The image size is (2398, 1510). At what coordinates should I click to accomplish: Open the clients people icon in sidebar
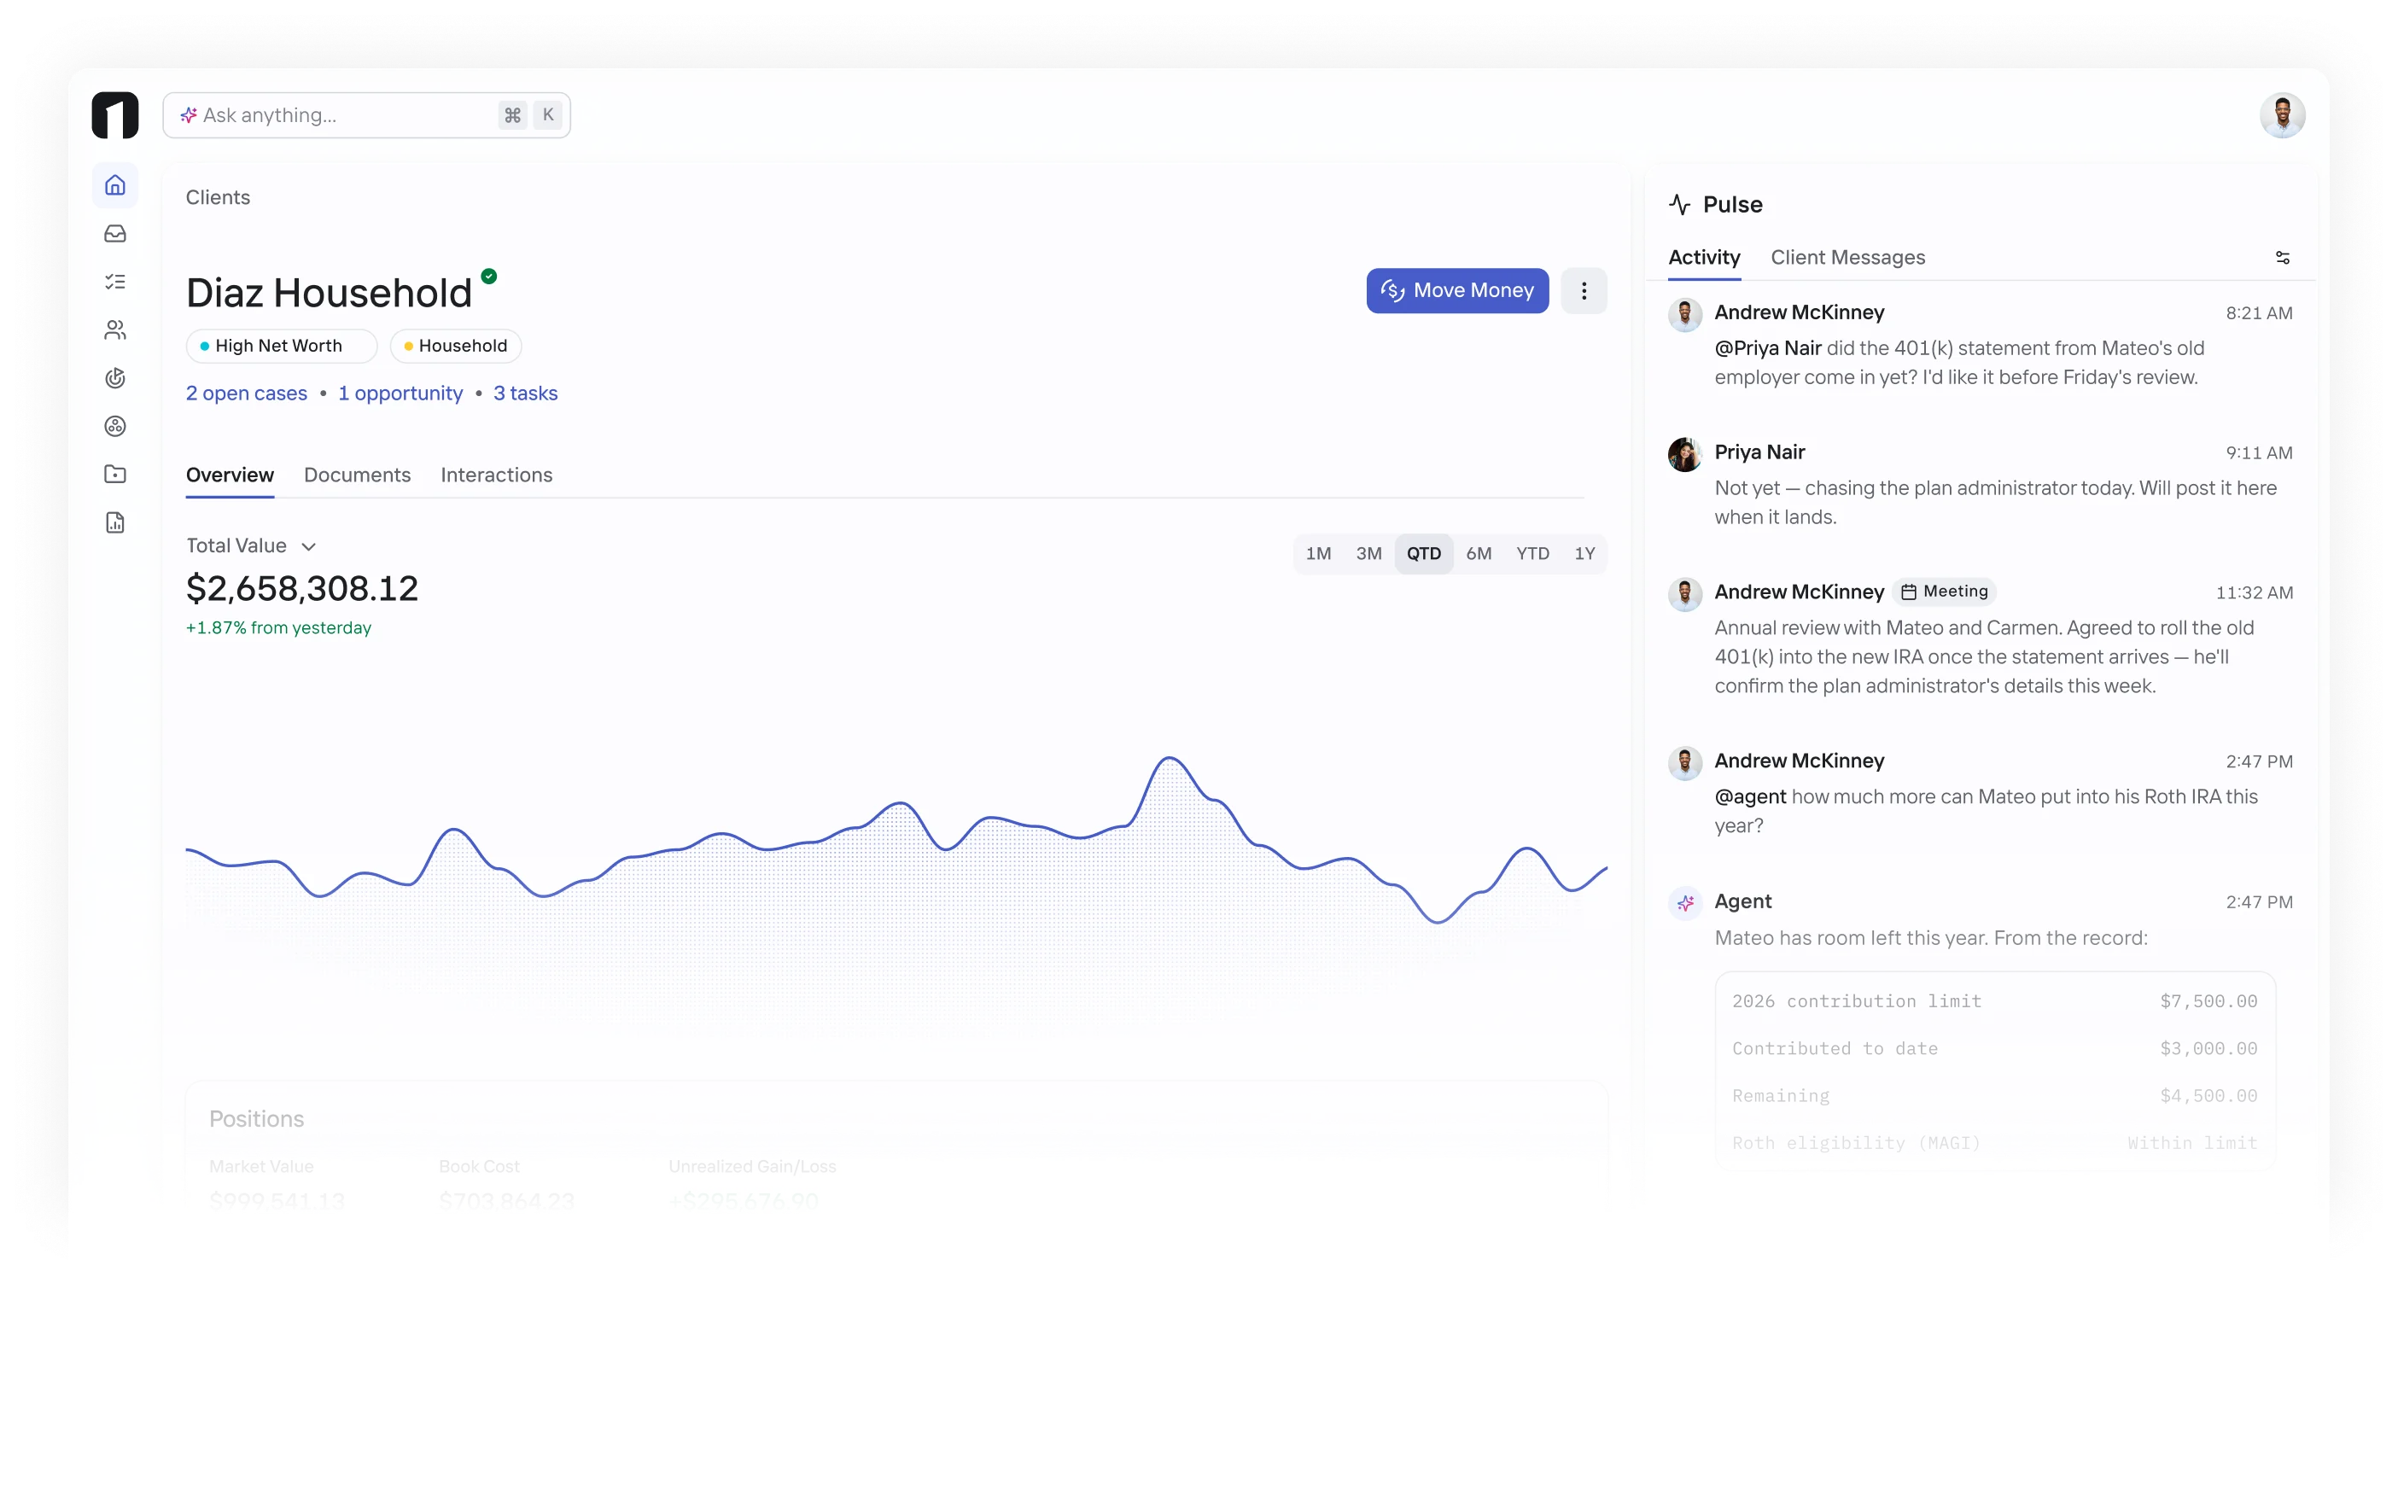pos(115,329)
